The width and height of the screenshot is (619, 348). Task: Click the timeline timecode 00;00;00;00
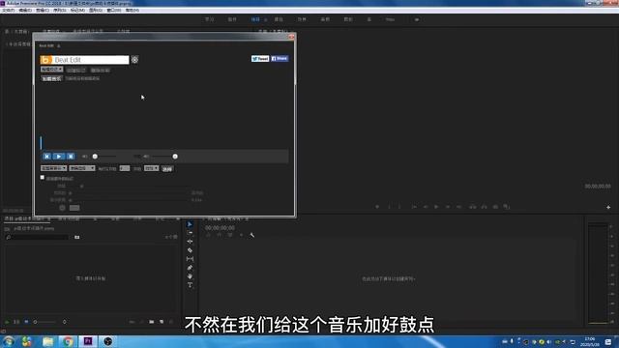[220, 228]
